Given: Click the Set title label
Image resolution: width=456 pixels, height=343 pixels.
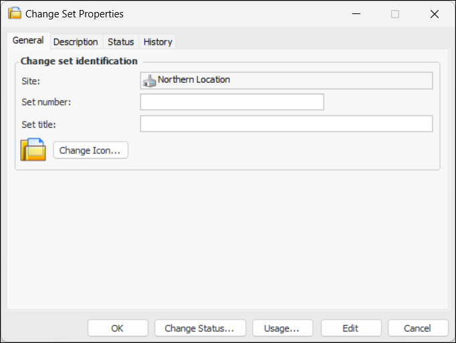Looking at the screenshot, I should pyautogui.click(x=39, y=124).
